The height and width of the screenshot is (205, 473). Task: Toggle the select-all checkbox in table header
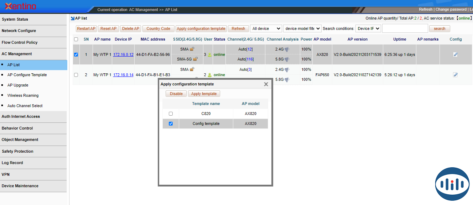[76, 40]
